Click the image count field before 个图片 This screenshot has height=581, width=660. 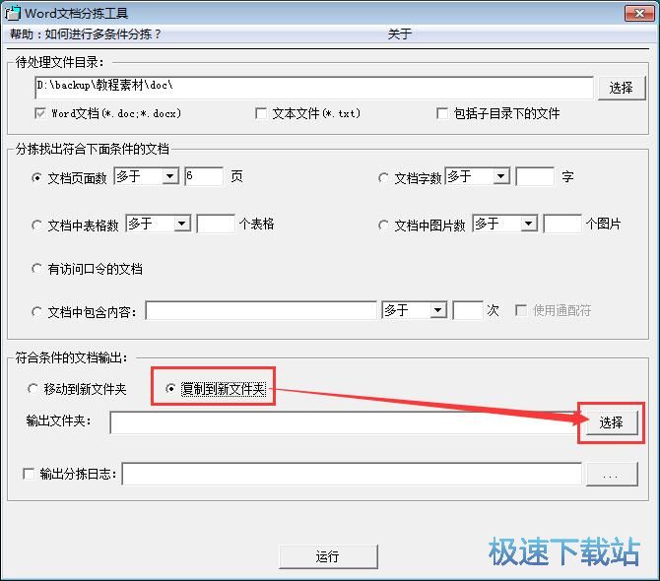[x=562, y=224]
